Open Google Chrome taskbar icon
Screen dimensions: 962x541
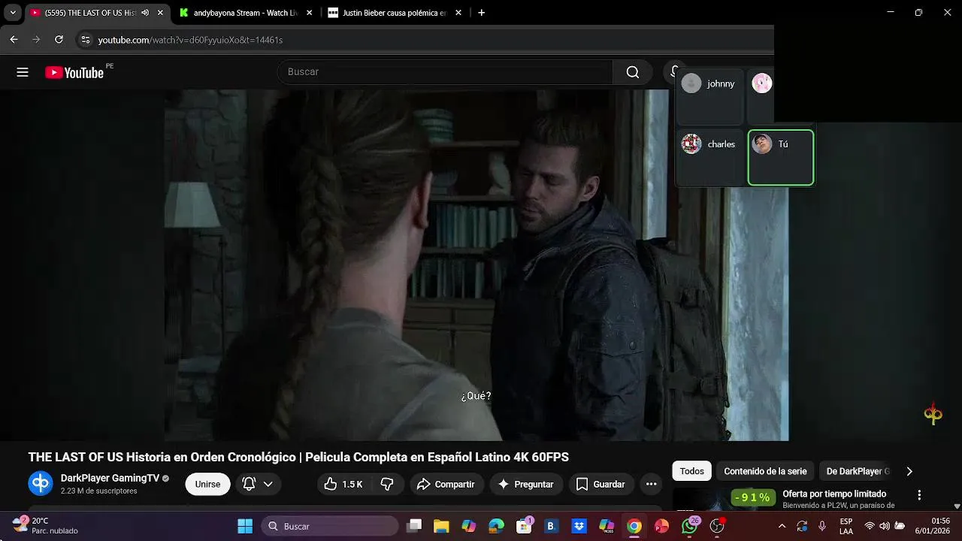[x=634, y=526]
